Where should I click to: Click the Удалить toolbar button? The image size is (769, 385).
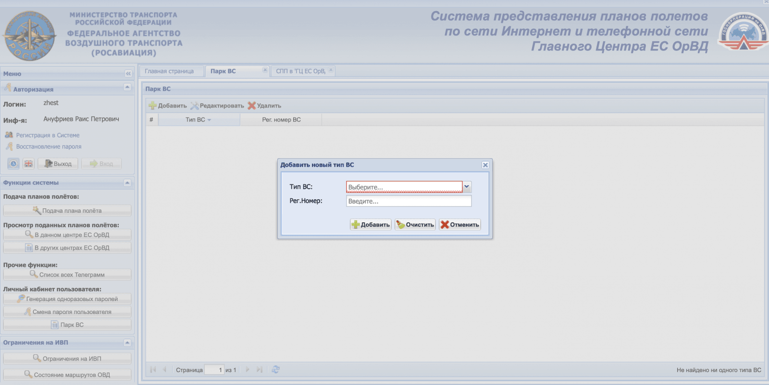[x=264, y=106]
